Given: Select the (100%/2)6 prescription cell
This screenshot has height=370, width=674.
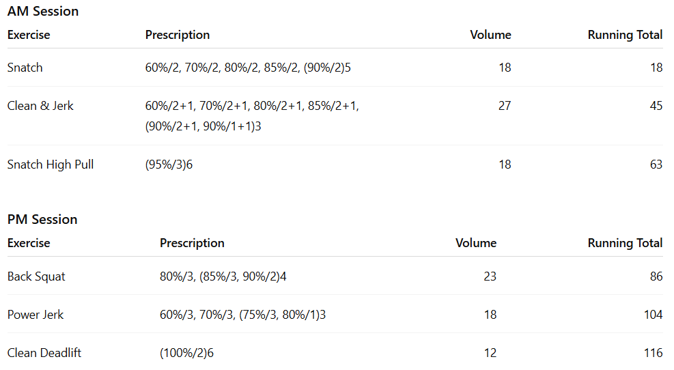Looking at the screenshot, I should click(187, 353).
